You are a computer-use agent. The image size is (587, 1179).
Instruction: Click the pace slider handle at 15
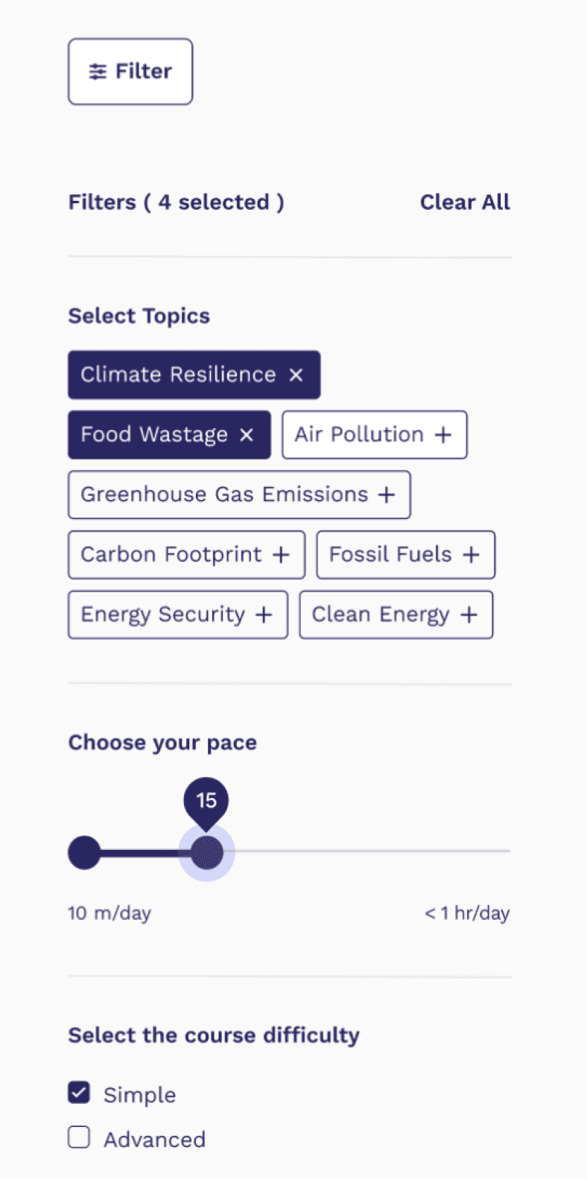[x=206, y=853]
